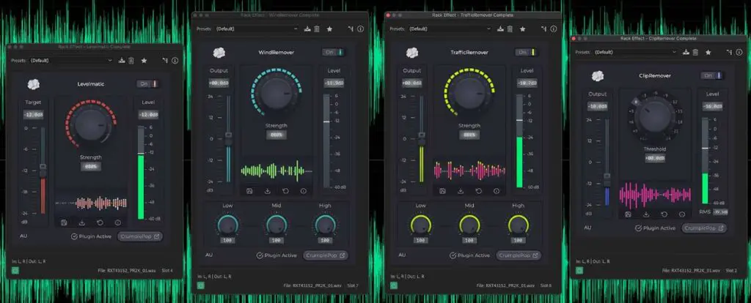Viewport: 751px width, 303px height.
Task: Toggle ClipRemover On switch
Action: 713,75
